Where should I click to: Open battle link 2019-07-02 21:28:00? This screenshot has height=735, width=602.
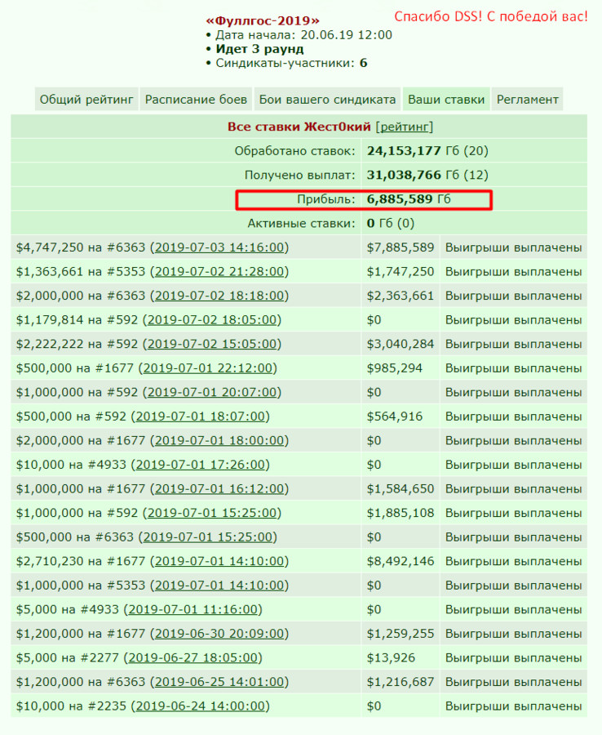(x=219, y=272)
